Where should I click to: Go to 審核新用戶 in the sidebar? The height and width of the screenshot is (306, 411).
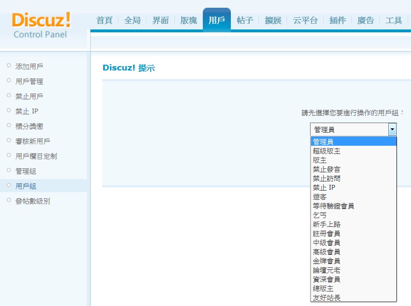click(x=32, y=141)
